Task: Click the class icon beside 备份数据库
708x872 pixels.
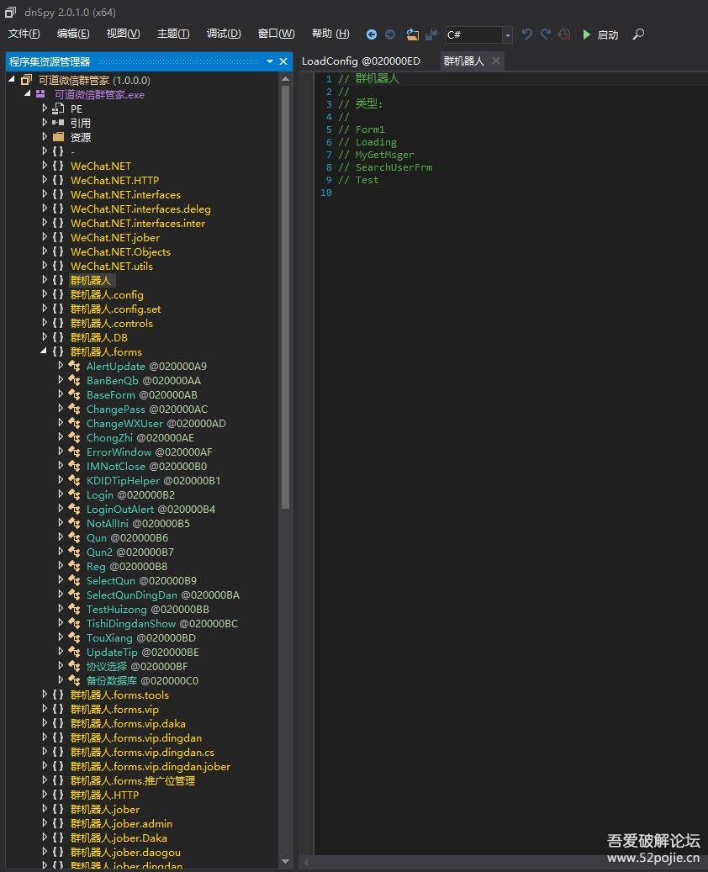Action: [x=74, y=680]
